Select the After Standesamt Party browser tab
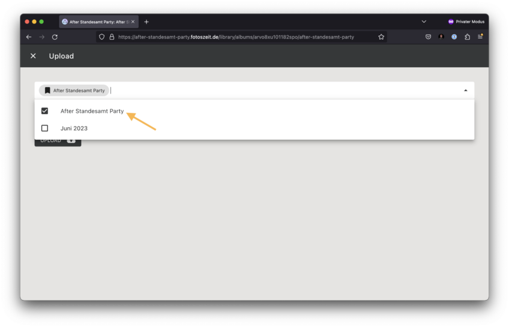The height and width of the screenshot is (327, 509). point(98,22)
